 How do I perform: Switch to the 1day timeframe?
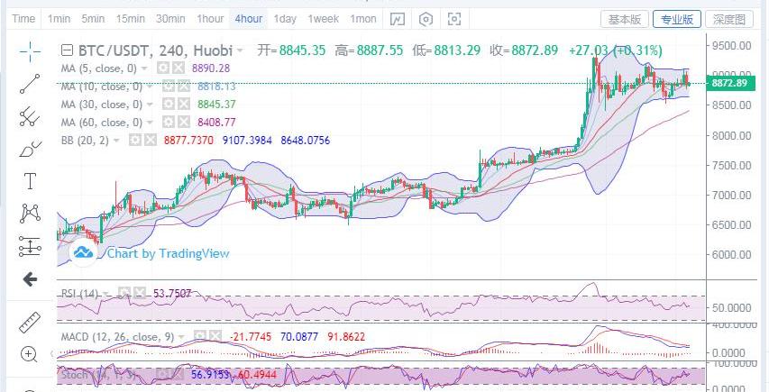(x=285, y=19)
